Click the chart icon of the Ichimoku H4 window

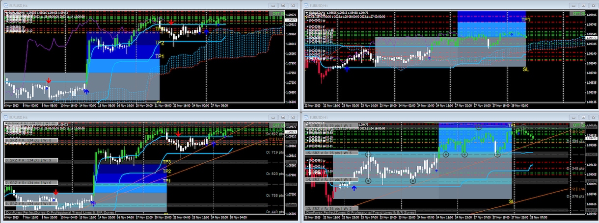coord(6,4)
